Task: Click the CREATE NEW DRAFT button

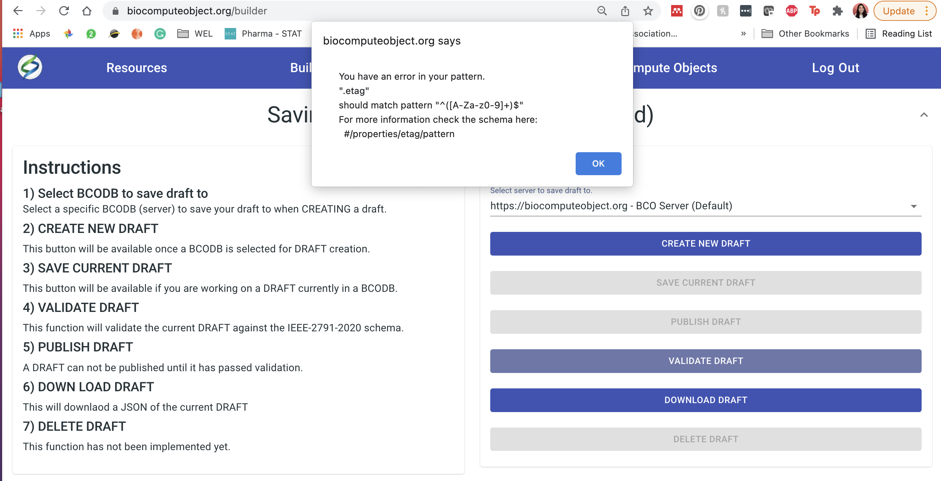Action: click(x=706, y=243)
